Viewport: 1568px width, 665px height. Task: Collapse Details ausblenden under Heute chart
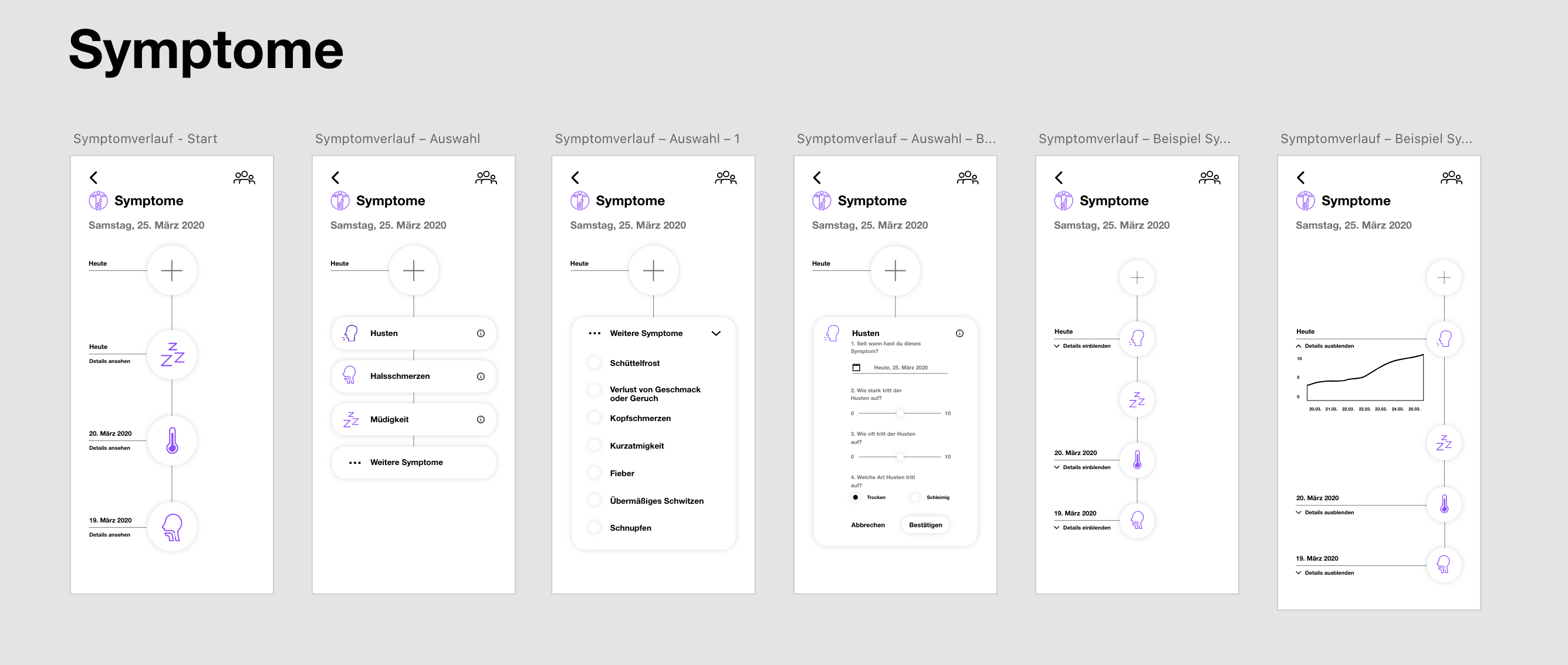1324,346
